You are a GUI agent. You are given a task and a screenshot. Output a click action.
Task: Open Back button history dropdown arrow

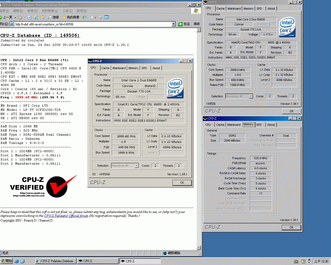click(x=15, y=18)
